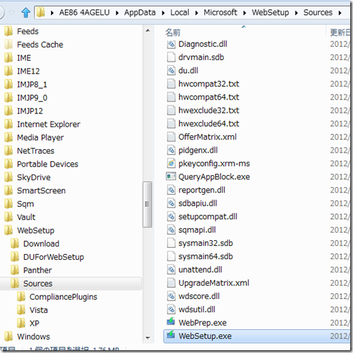Screen dimensions: 353x353
Task: Click the Internet Explorer folder icon
Action: coord(8,124)
